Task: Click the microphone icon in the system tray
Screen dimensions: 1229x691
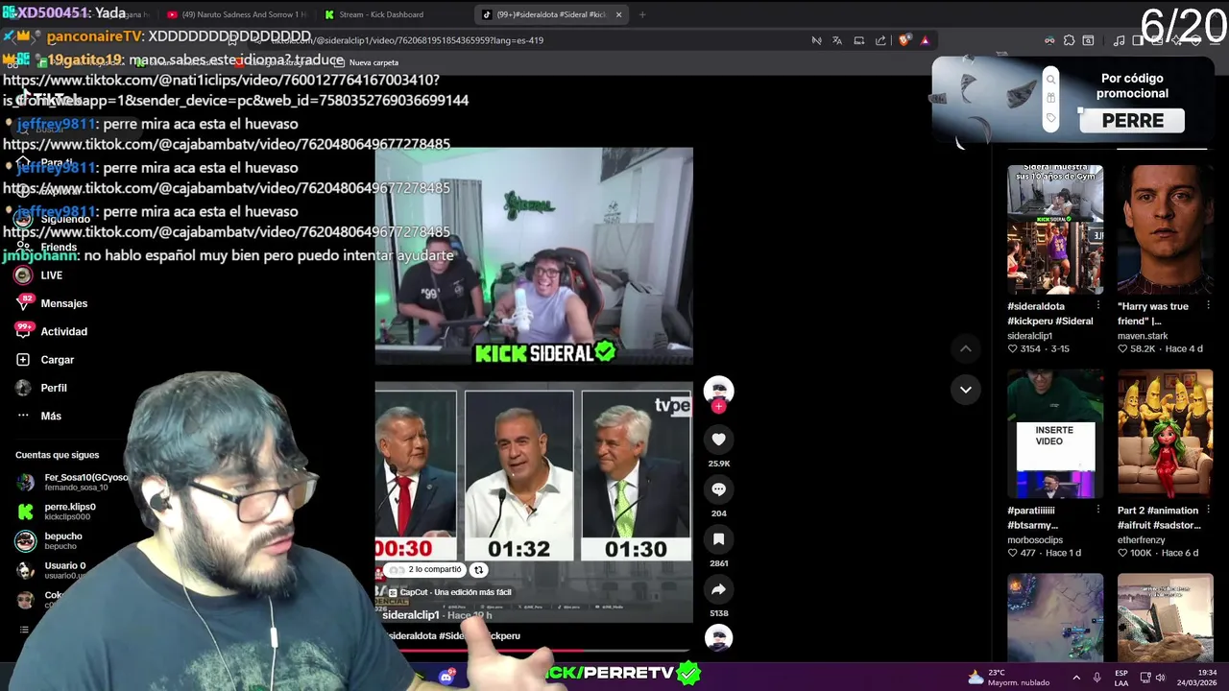Action: coord(1096,678)
